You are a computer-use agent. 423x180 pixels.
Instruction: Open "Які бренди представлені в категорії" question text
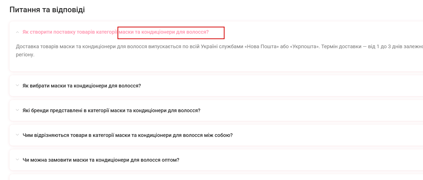coord(111,111)
